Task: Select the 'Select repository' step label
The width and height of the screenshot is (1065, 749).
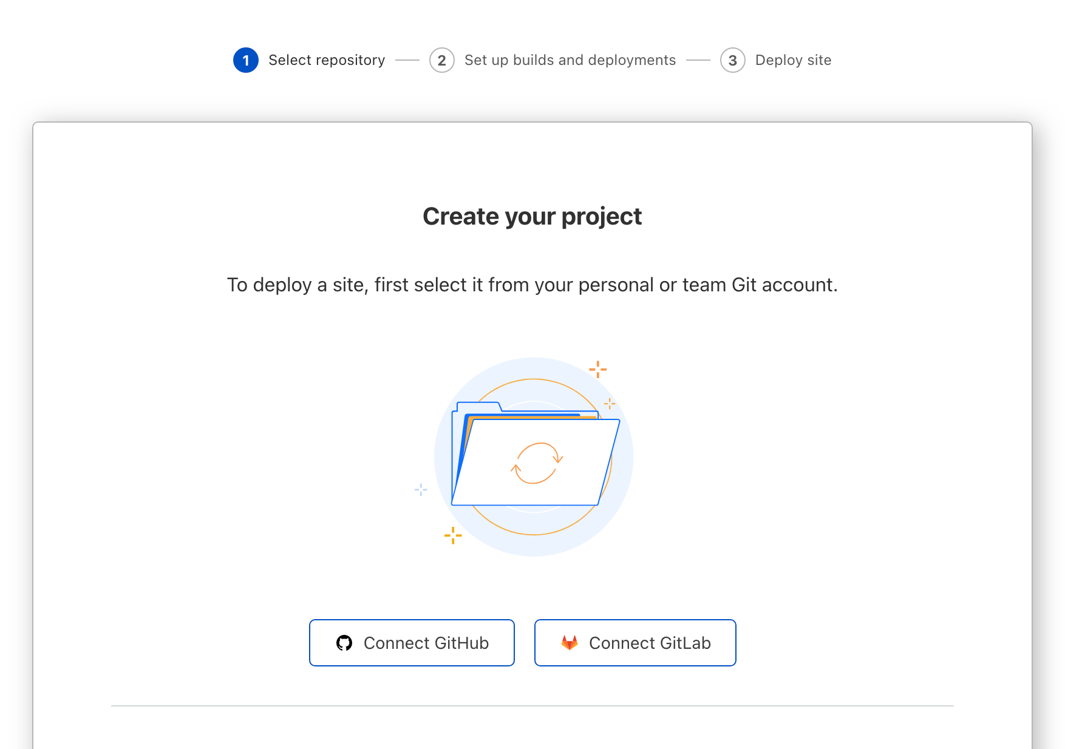Action: tap(327, 60)
